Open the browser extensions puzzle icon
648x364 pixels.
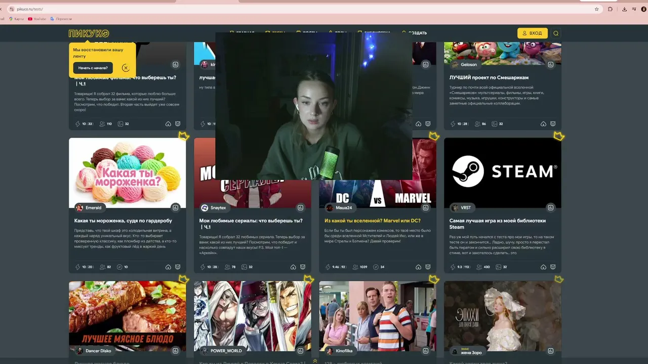(x=610, y=9)
